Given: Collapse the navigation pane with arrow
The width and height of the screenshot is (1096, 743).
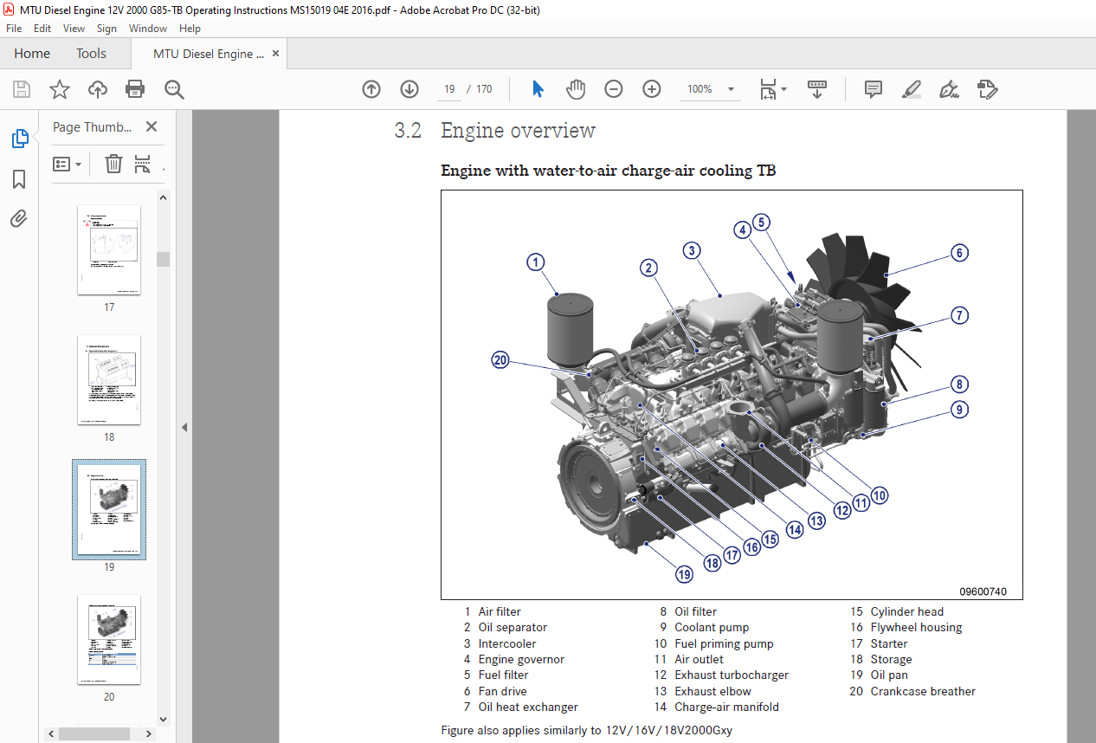Looking at the screenshot, I should (184, 427).
